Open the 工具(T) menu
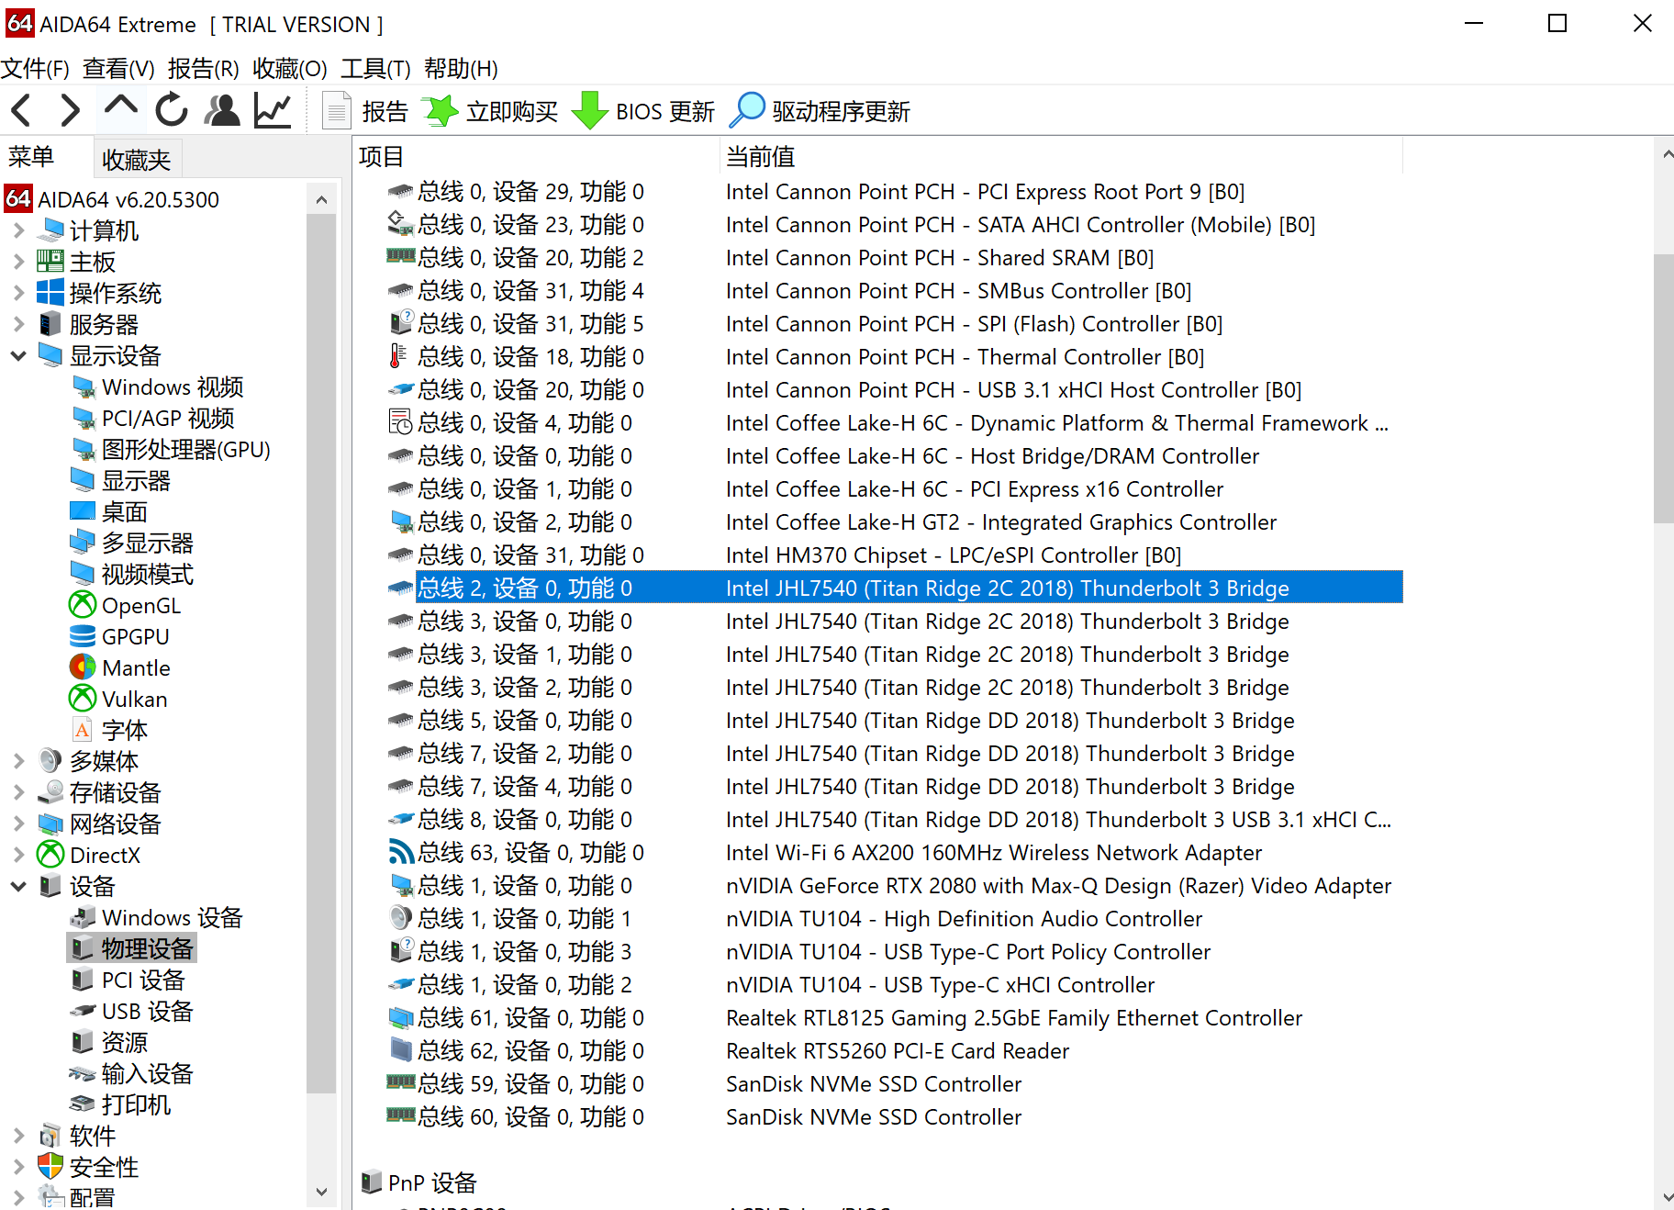The width and height of the screenshot is (1674, 1210). point(375,69)
